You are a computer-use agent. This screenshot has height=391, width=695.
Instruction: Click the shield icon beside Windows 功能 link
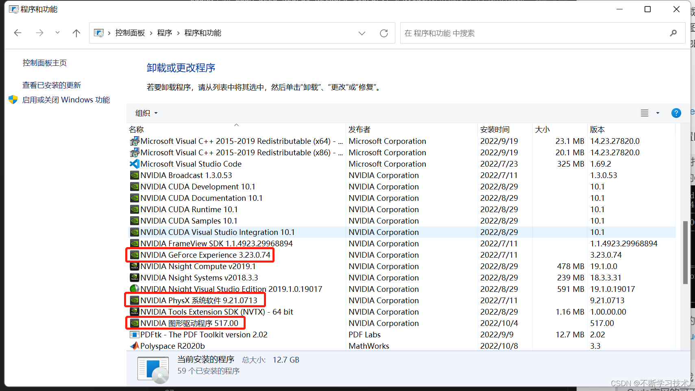tap(13, 99)
